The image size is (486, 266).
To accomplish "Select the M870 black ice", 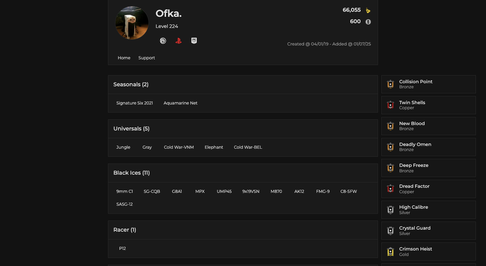I will point(276,191).
